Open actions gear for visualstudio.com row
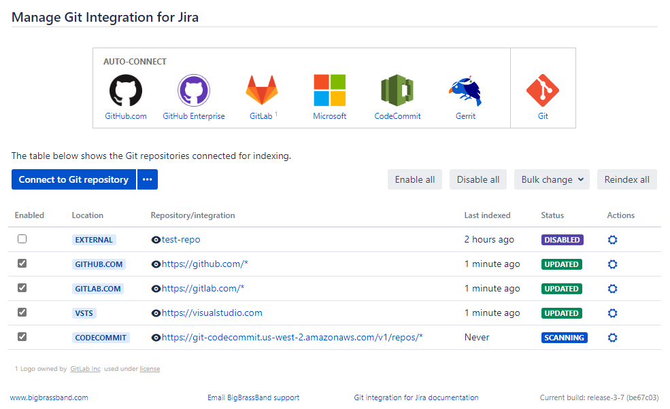 pyautogui.click(x=612, y=313)
